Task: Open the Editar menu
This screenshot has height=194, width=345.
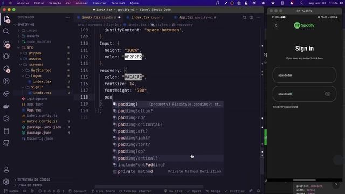Action: coord(39,3)
